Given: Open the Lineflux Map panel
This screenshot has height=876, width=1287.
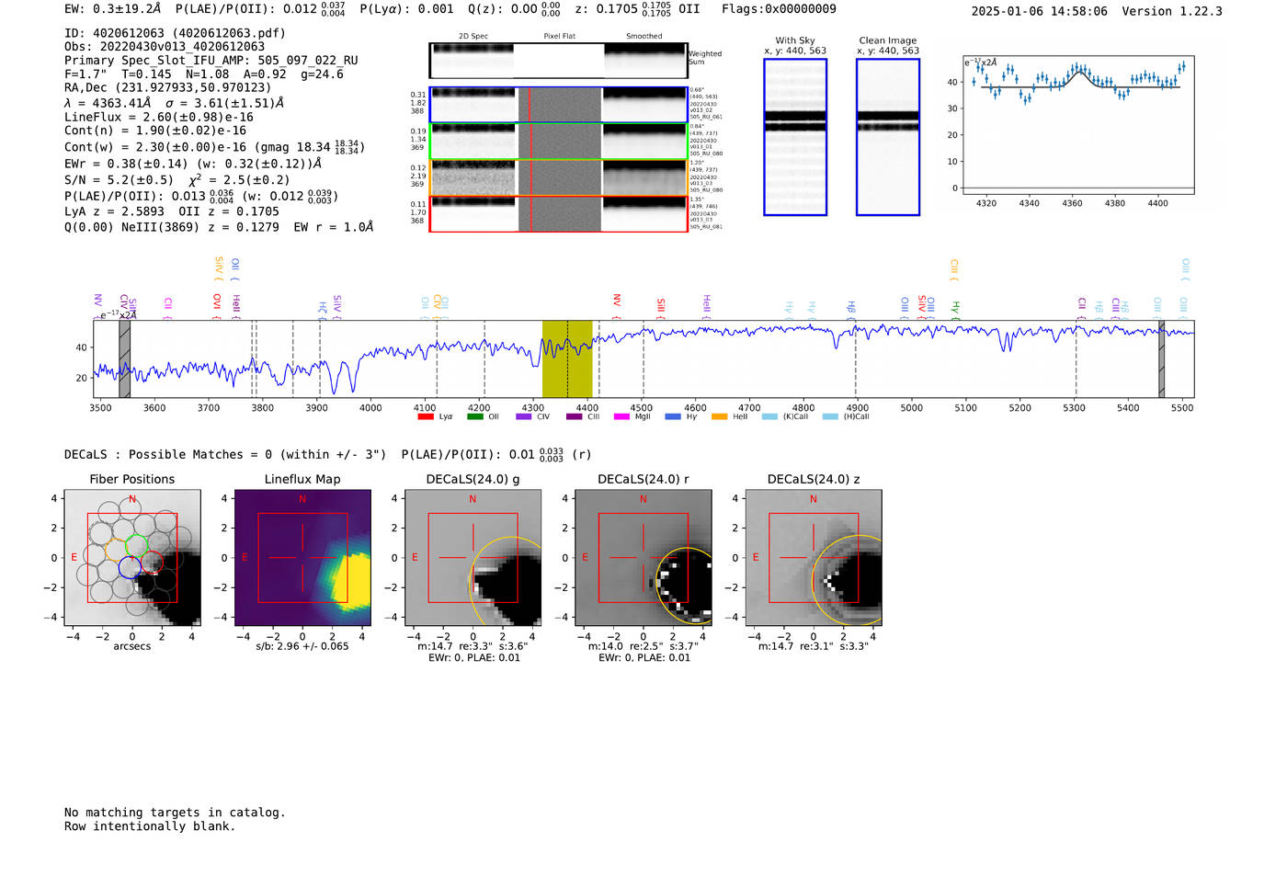Looking at the screenshot, I should [x=302, y=558].
